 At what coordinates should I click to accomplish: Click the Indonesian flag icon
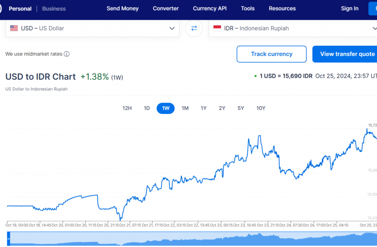[x=217, y=28]
